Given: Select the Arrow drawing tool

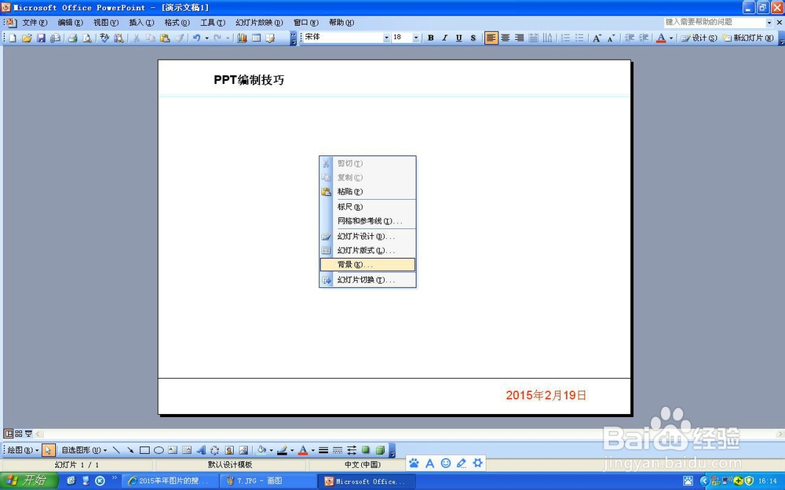Looking at the screenshot, I should (x=130, y=450).
